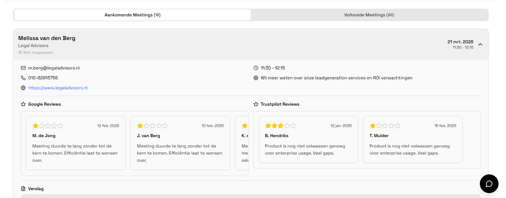The image size is (506, 198).
Task: Click the review date 12 feb. 2026
Action: (x=108, y=126)
